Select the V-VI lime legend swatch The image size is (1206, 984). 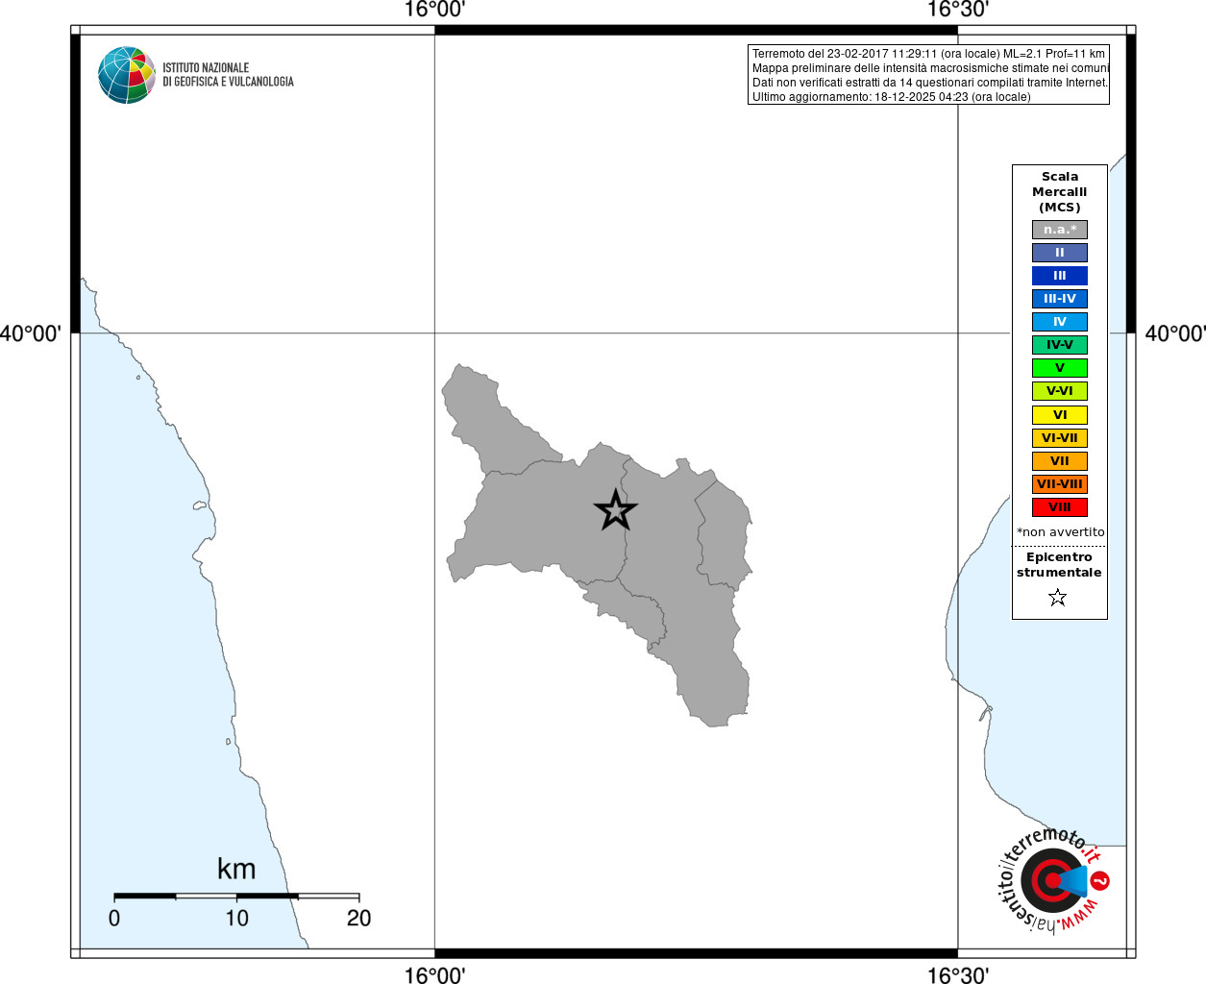point(1060,391)
